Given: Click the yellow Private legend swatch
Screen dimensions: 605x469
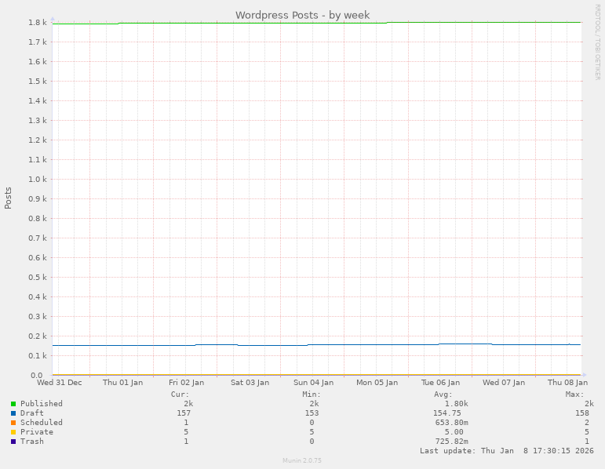Looking at the screenshot, I should (13, 432).
